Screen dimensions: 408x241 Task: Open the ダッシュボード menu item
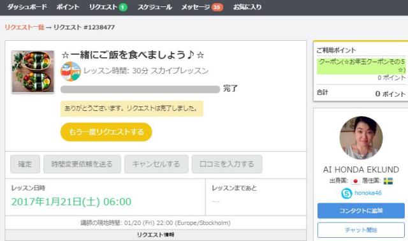coord(27,7)
